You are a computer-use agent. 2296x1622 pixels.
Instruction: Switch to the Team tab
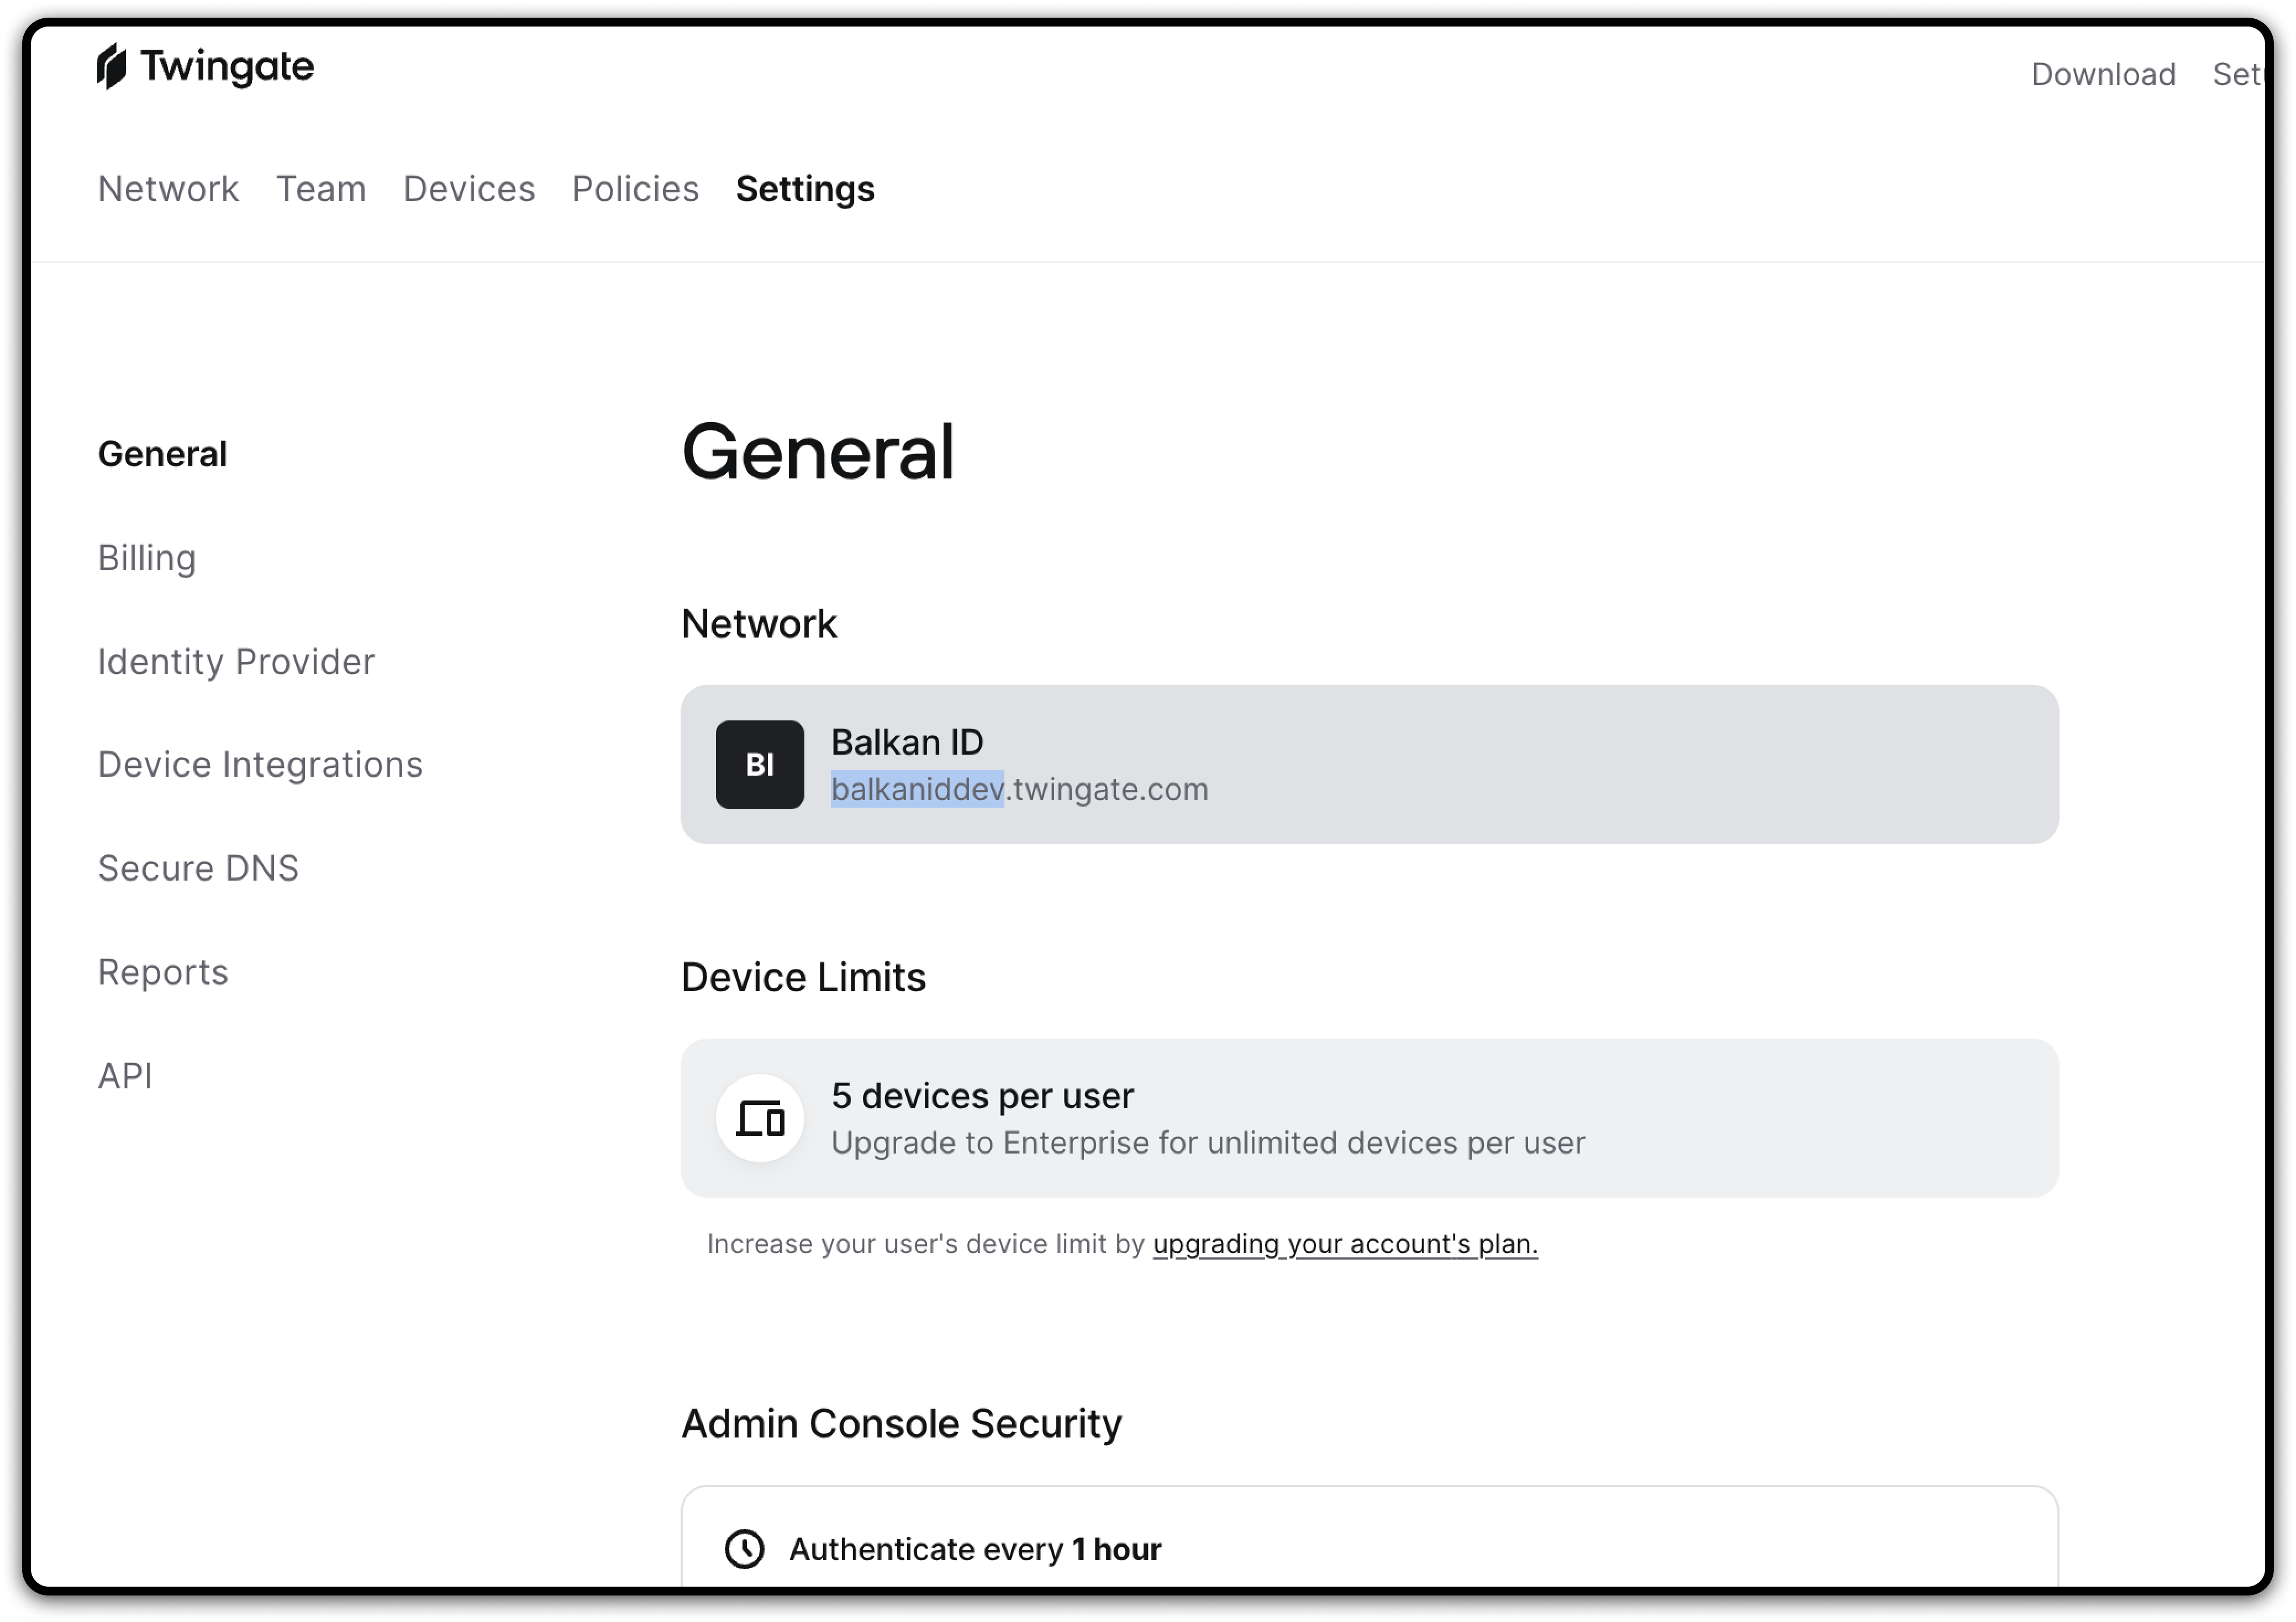click(x=321, y=189)
